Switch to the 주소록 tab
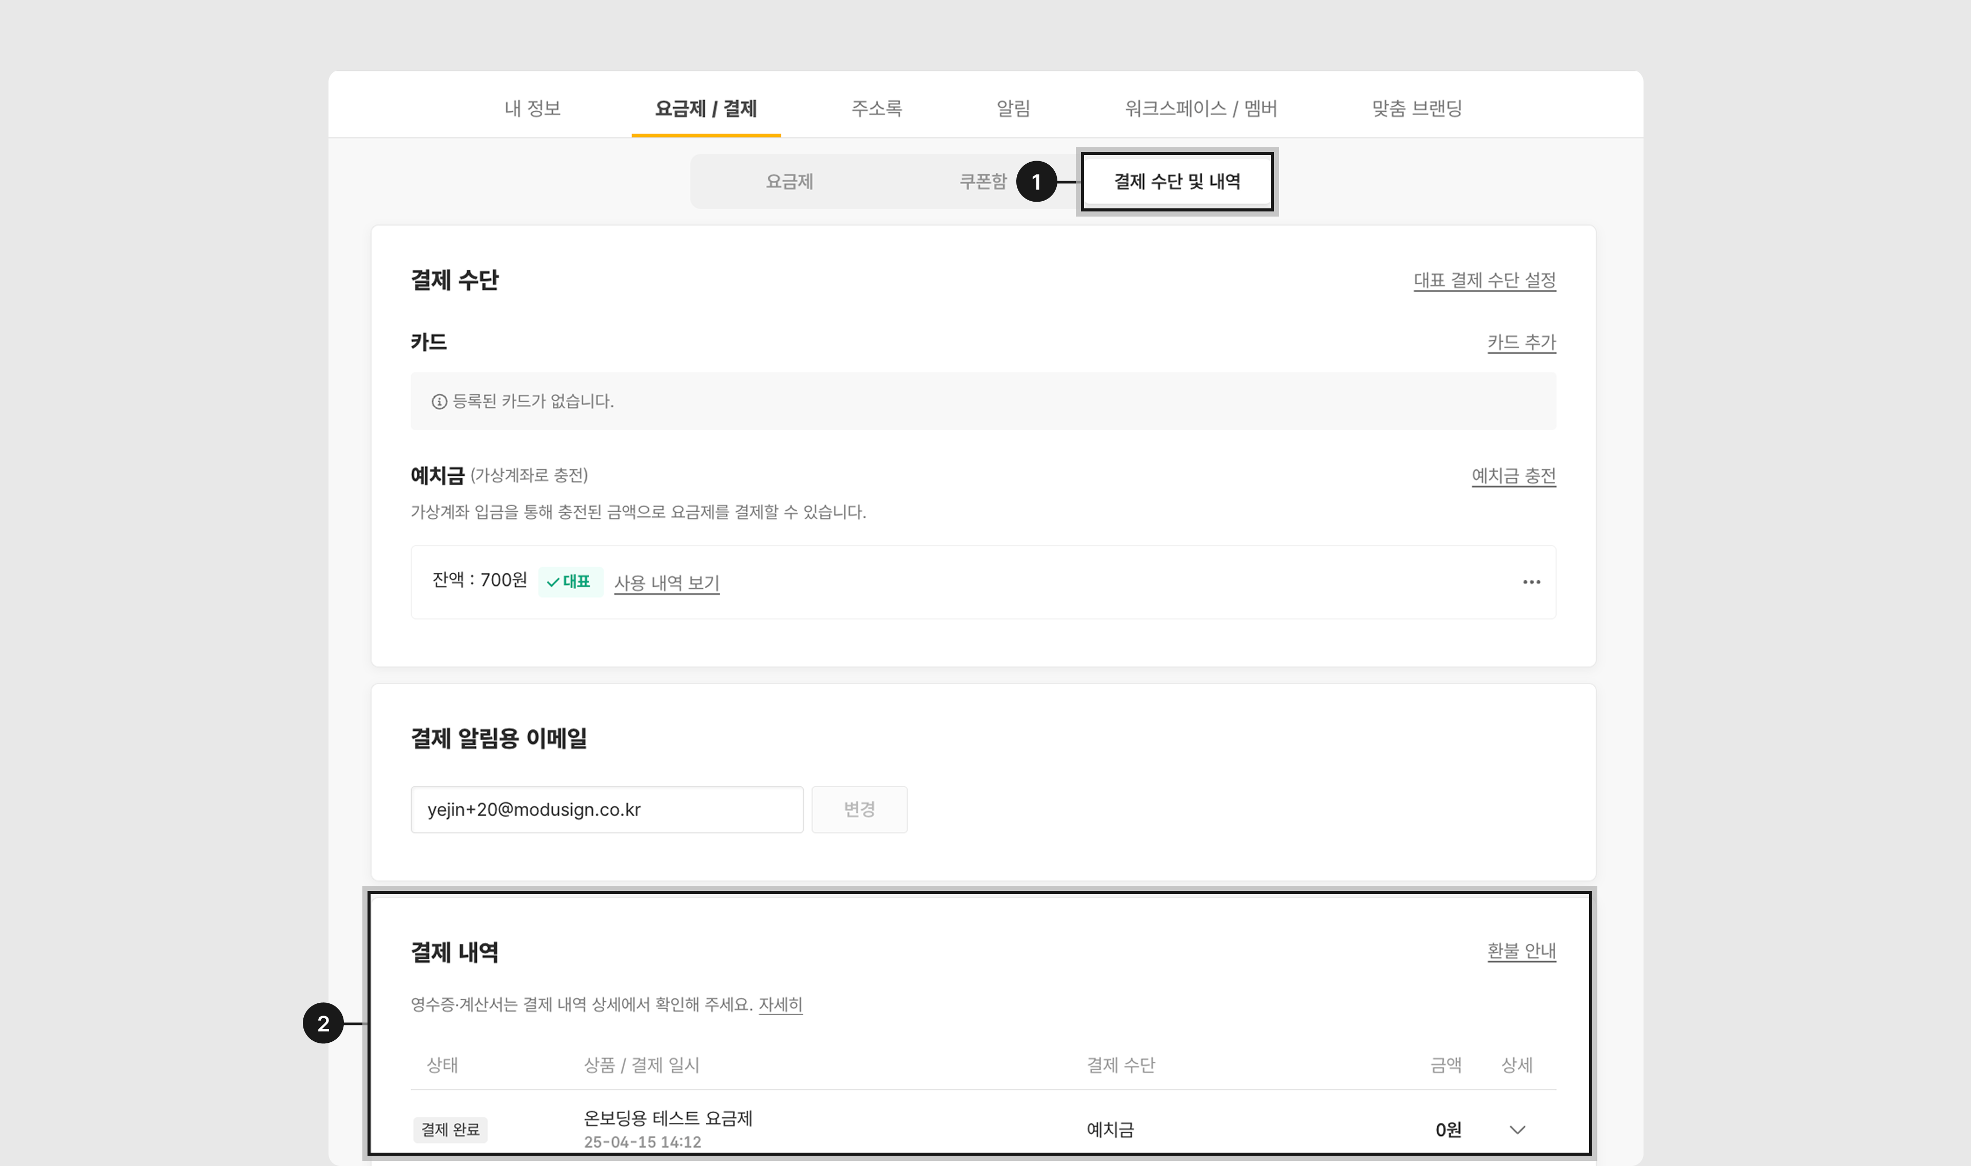 [876, 108]
